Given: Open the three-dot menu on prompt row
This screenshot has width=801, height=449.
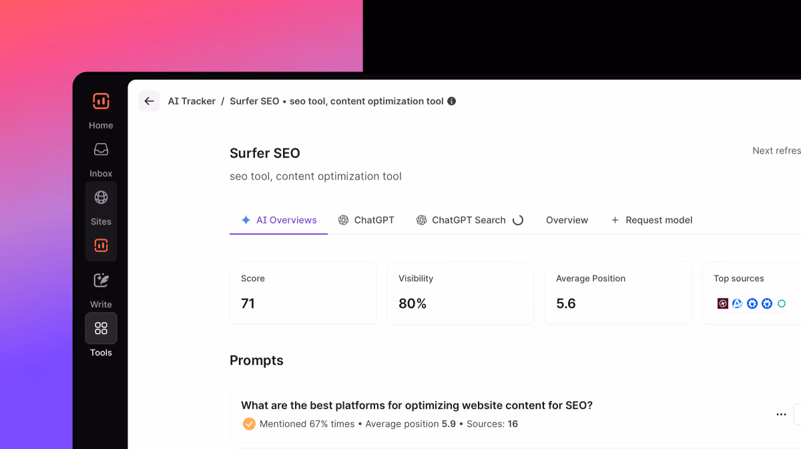Looking at the screenshot, I should click(x=781, y=415).
